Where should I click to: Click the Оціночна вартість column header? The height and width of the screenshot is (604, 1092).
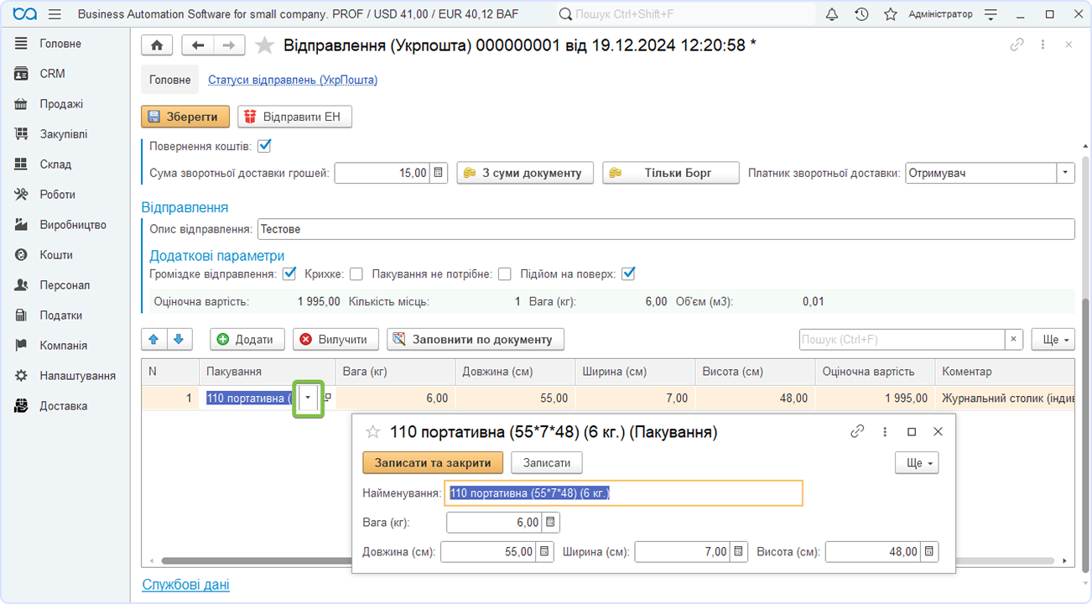(875, 372)
